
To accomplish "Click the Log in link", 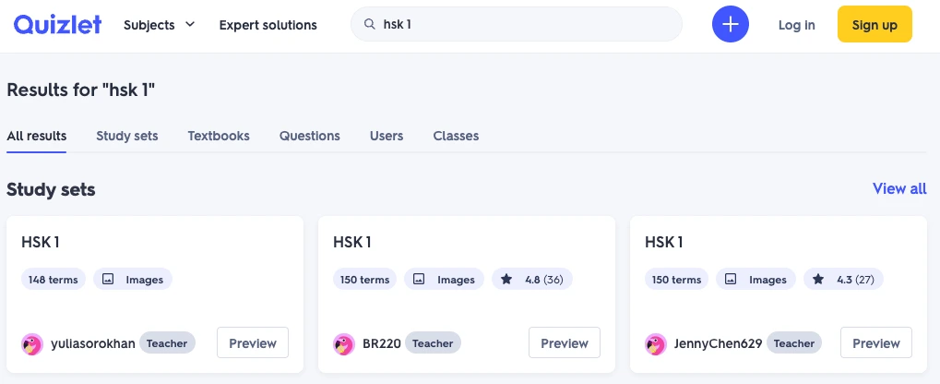I will click(797, 25).
